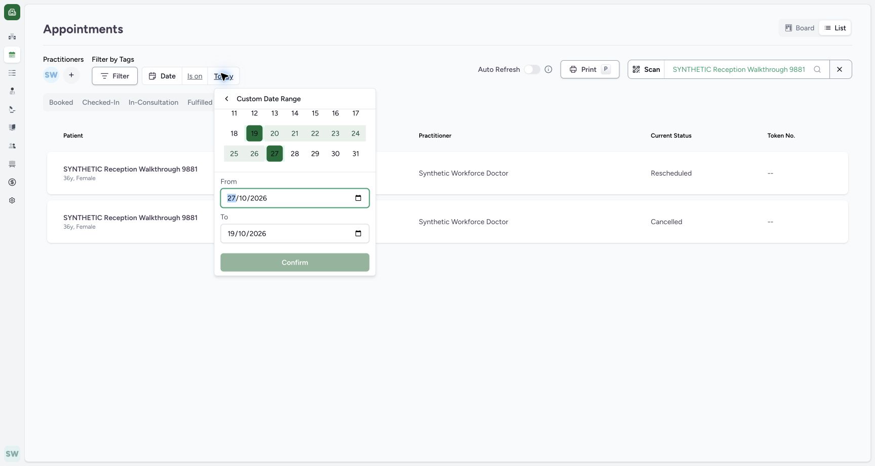Click the Print button
875x466 pixels.
tap(590, 69)
